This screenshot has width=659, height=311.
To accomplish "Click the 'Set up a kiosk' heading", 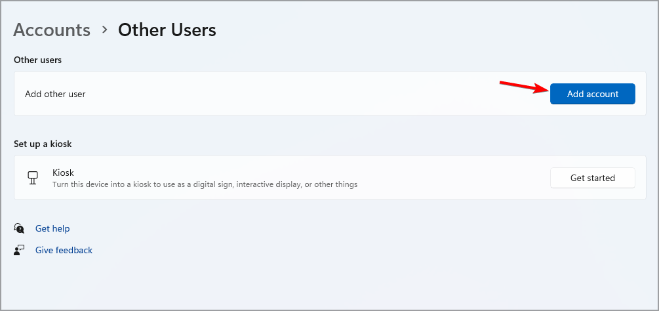I will pyautogui.click(x=43, y=144).
